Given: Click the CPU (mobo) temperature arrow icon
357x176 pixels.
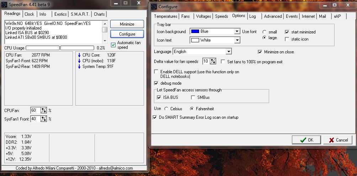Looking at the screenshot, I should (79, 61).
